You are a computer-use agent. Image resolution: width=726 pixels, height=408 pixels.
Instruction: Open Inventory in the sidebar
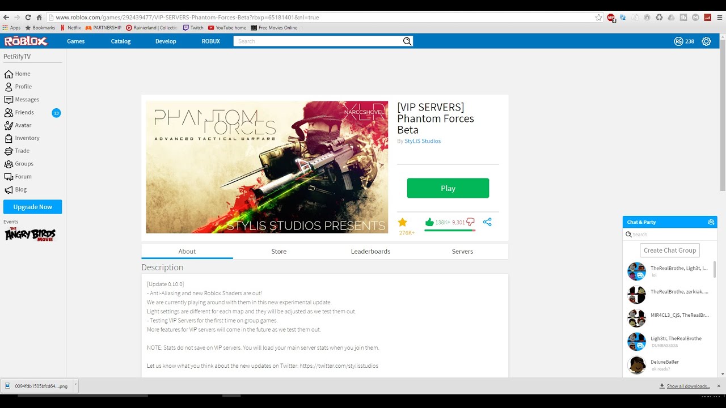pyautogui.click(x=22, y=138)
